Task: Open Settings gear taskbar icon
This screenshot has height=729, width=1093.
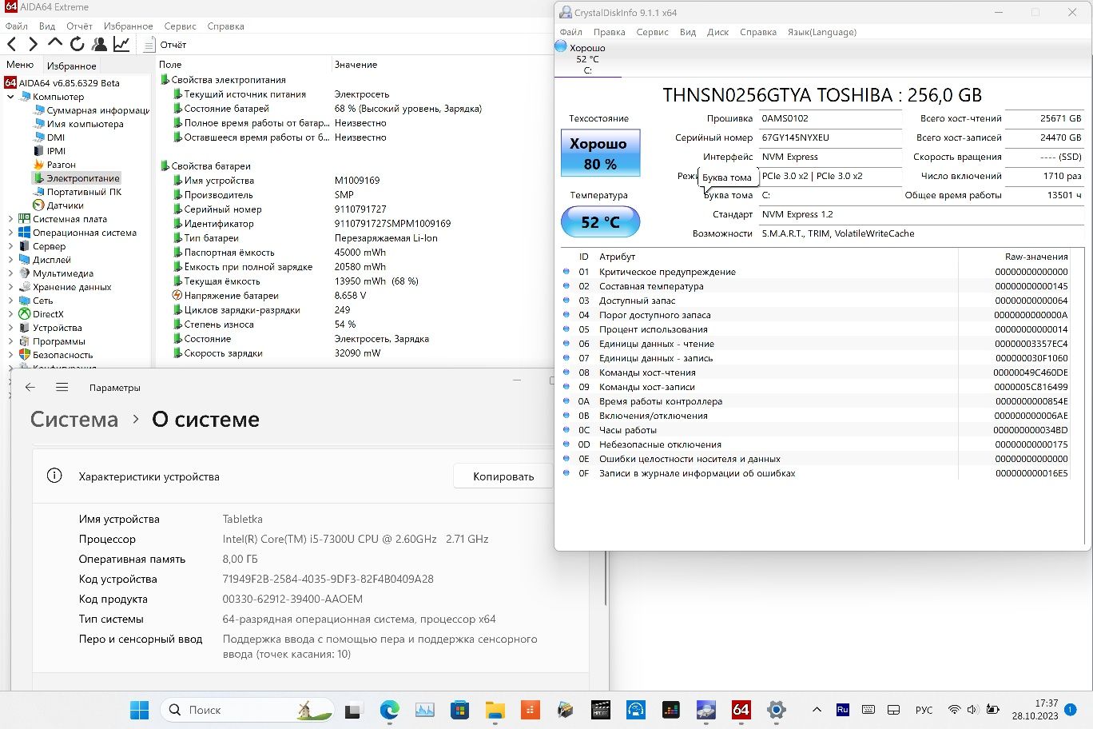Action: pos(776,710)
